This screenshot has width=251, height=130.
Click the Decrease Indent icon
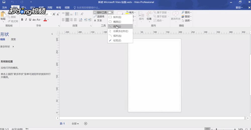[x=86, y=20]
